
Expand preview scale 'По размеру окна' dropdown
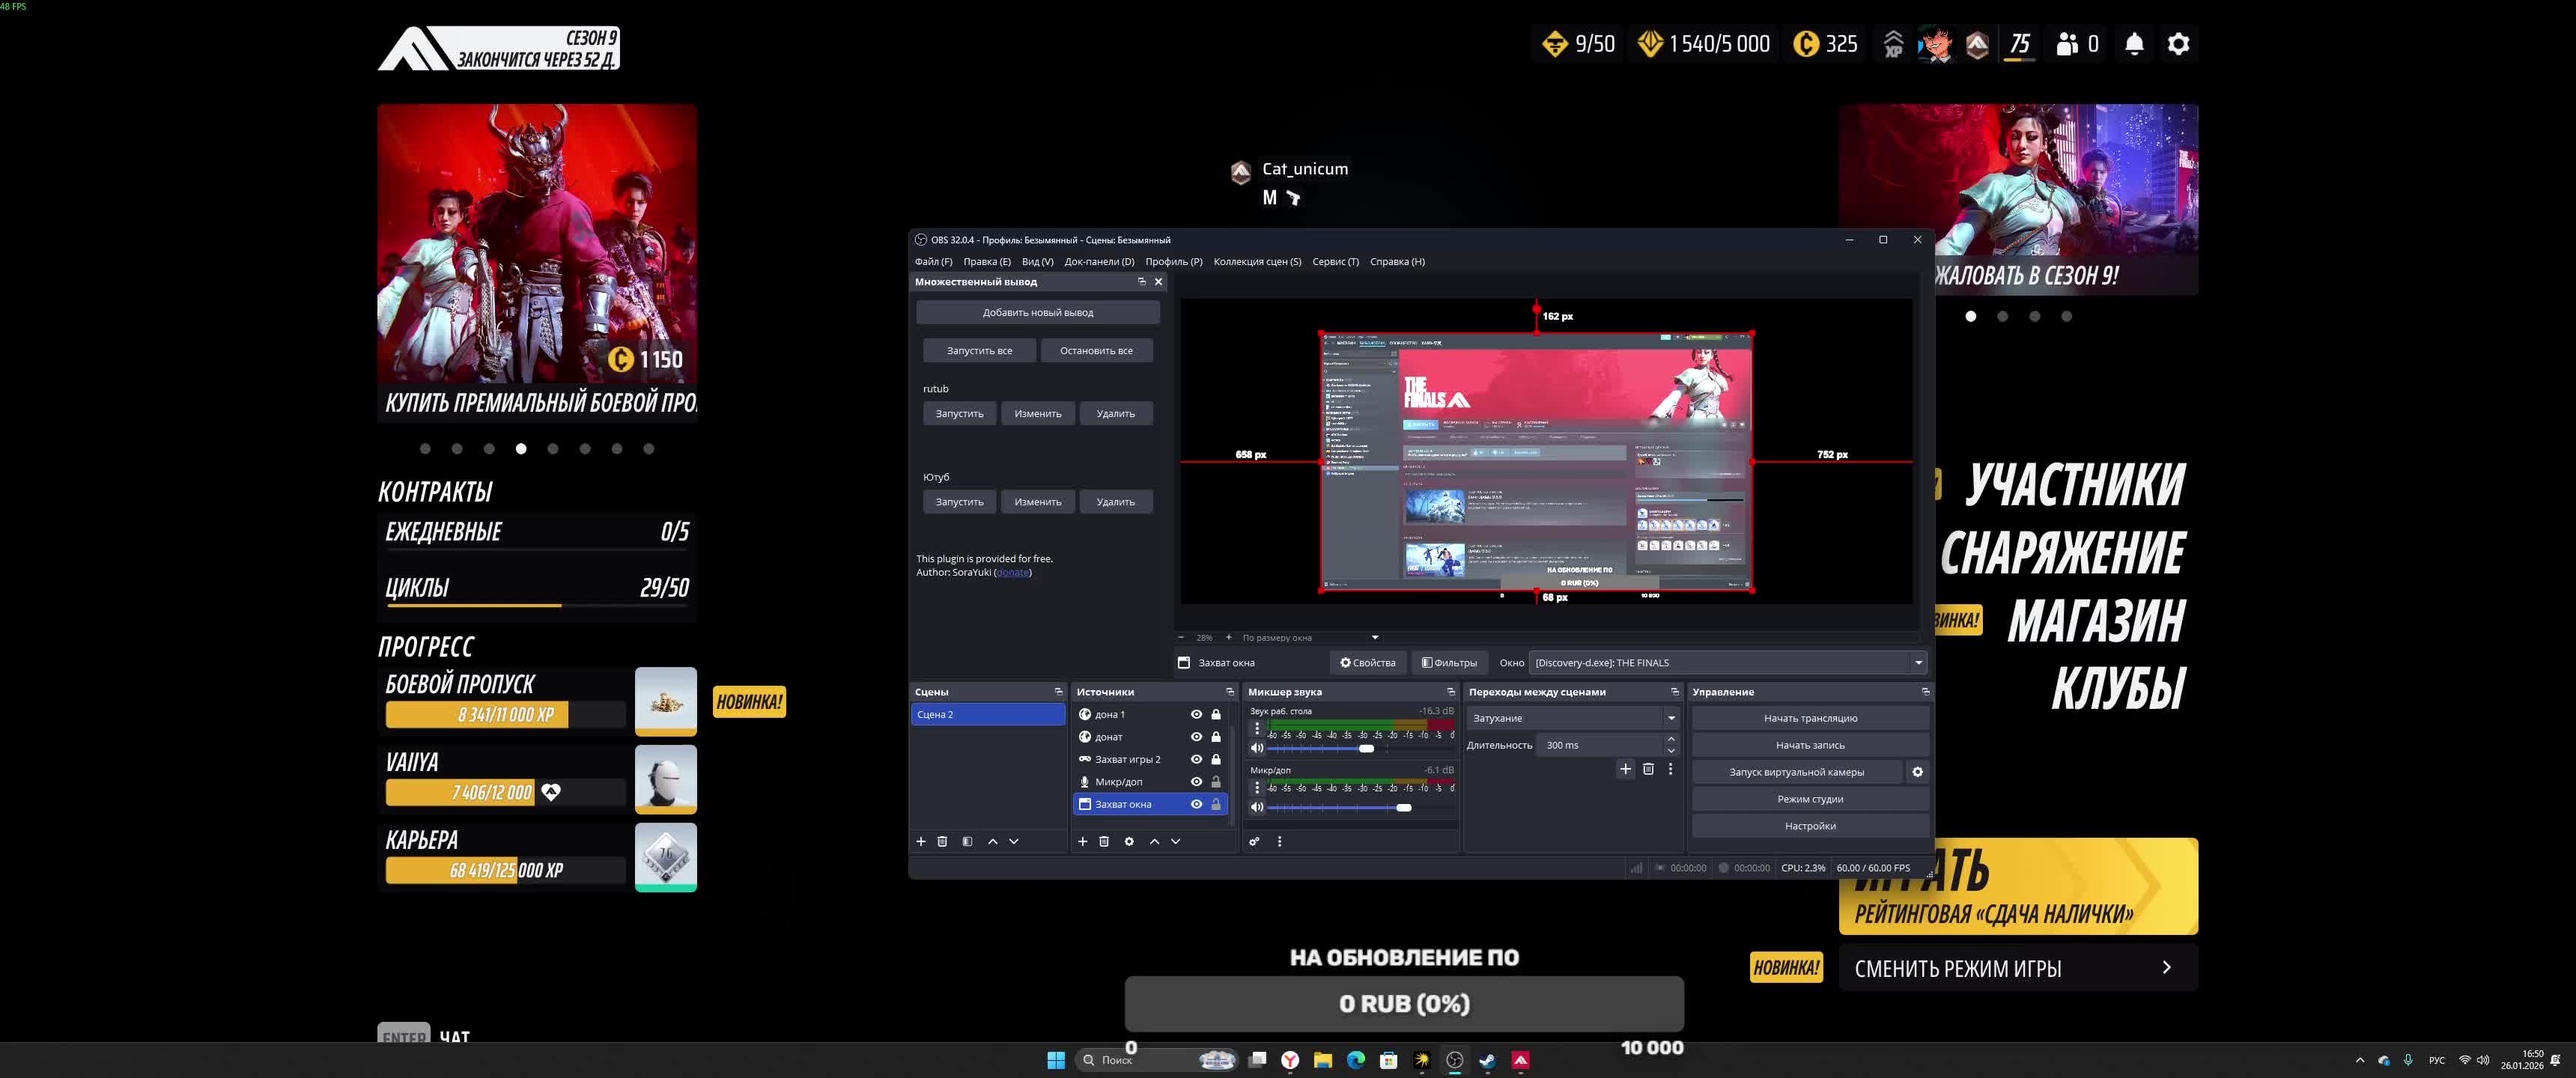tap(1375, 637)
